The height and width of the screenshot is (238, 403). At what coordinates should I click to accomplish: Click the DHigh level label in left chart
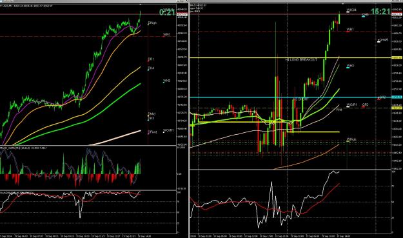coord(152,23)
